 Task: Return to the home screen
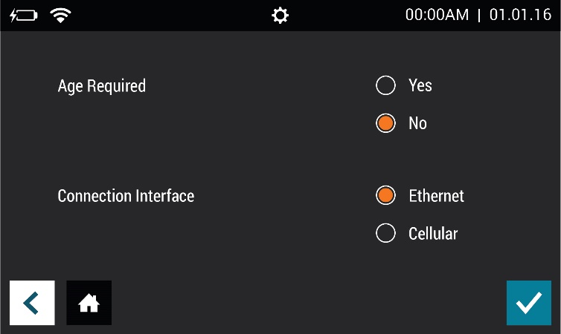click(x=89, y=303)
